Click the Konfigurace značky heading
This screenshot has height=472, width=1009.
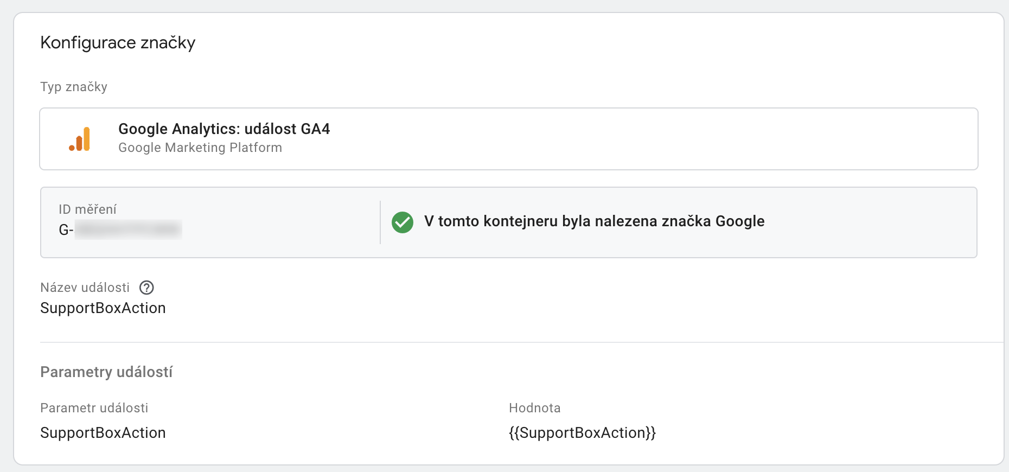[118, 43]
